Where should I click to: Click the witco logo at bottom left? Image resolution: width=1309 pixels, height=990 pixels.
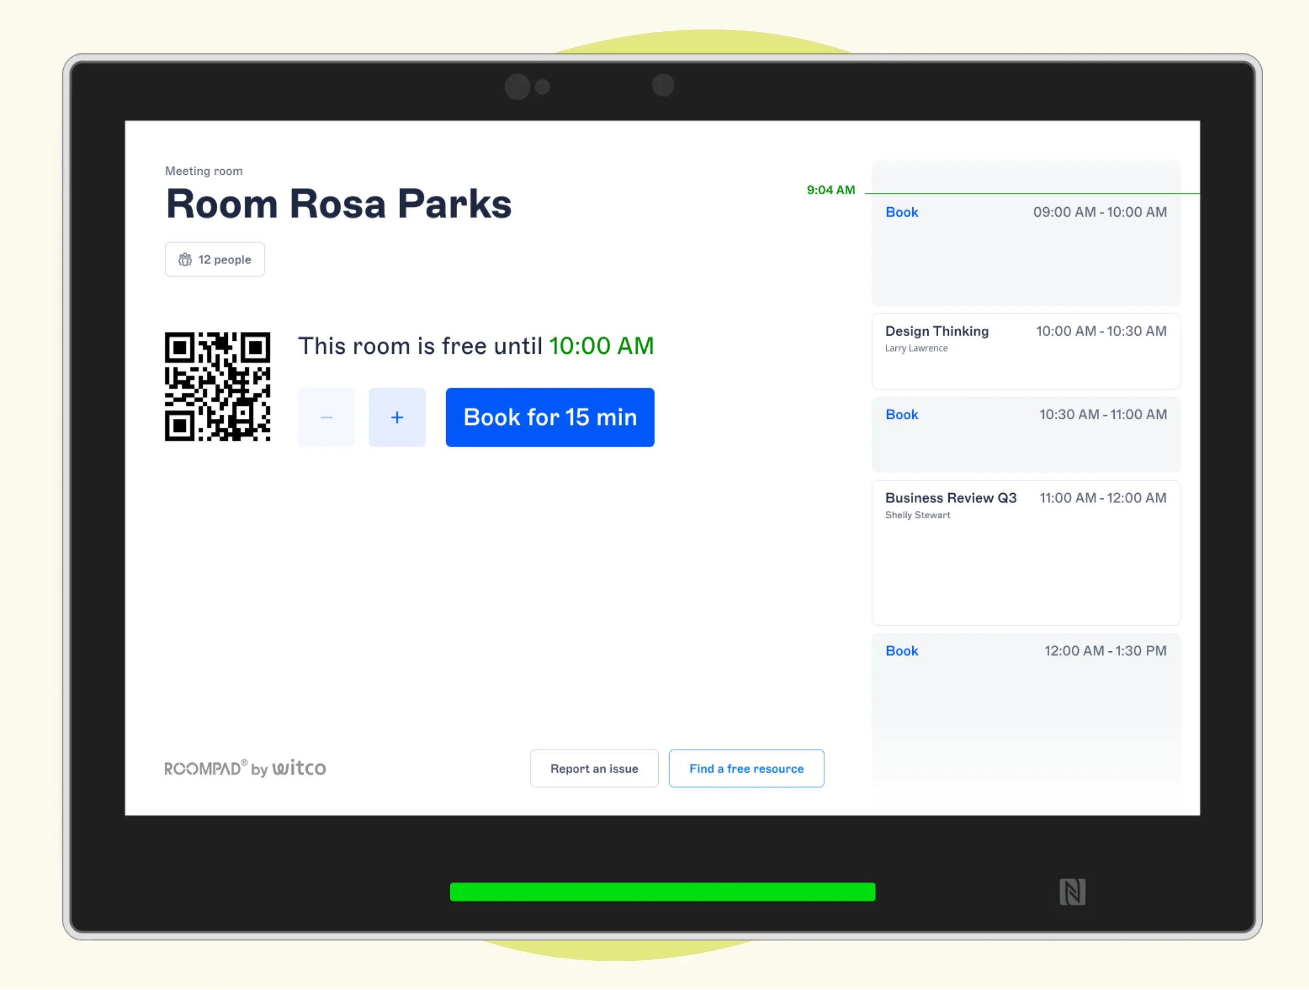(299, 768)
